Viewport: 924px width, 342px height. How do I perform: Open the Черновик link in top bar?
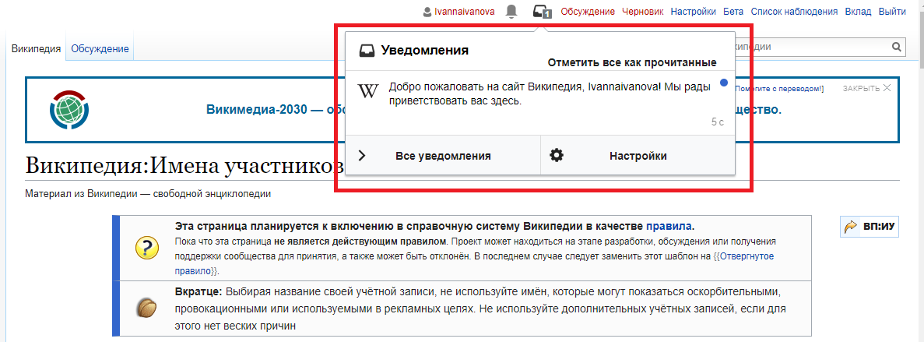[x=643, y=12]
